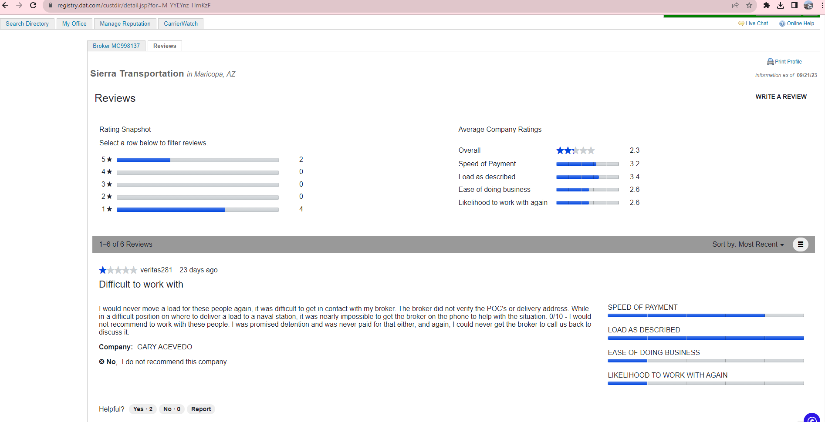Expand the Sort by Most Recent dropdown

tap(748, 244)
